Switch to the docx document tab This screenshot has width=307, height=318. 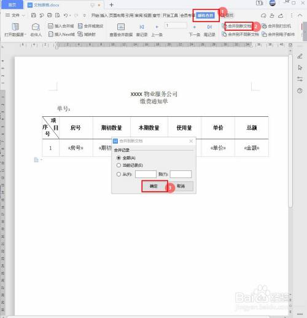tap(63, 5)
